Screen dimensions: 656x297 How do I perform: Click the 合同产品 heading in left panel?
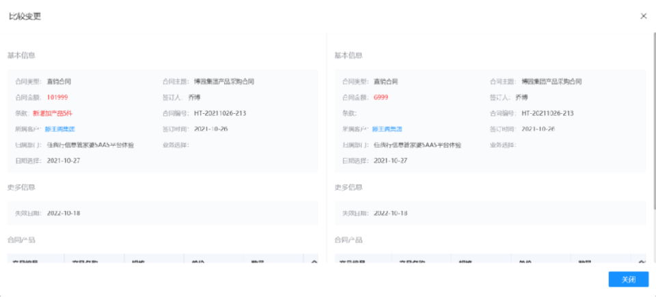pyautogui.click(x=21, y=240)
